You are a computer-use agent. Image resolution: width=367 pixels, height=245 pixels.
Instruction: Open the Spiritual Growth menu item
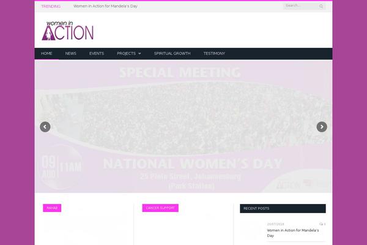(172, 53)
